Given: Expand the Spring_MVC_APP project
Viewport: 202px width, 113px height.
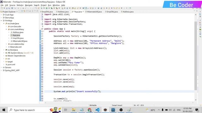Looking at the screenshot, I should point(1,70).
